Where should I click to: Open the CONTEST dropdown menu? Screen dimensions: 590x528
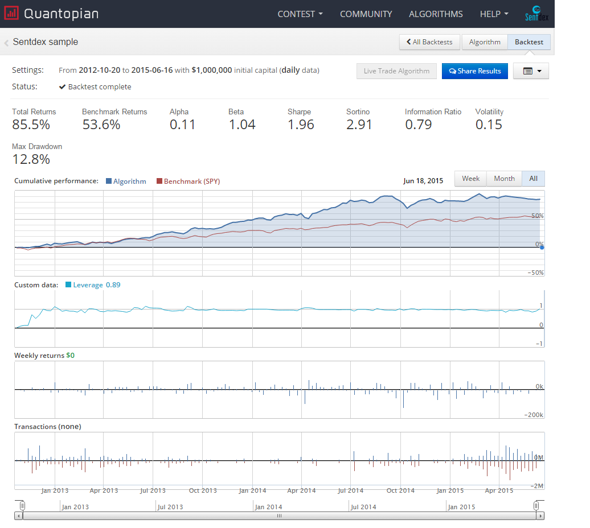[x=300, y=14]
